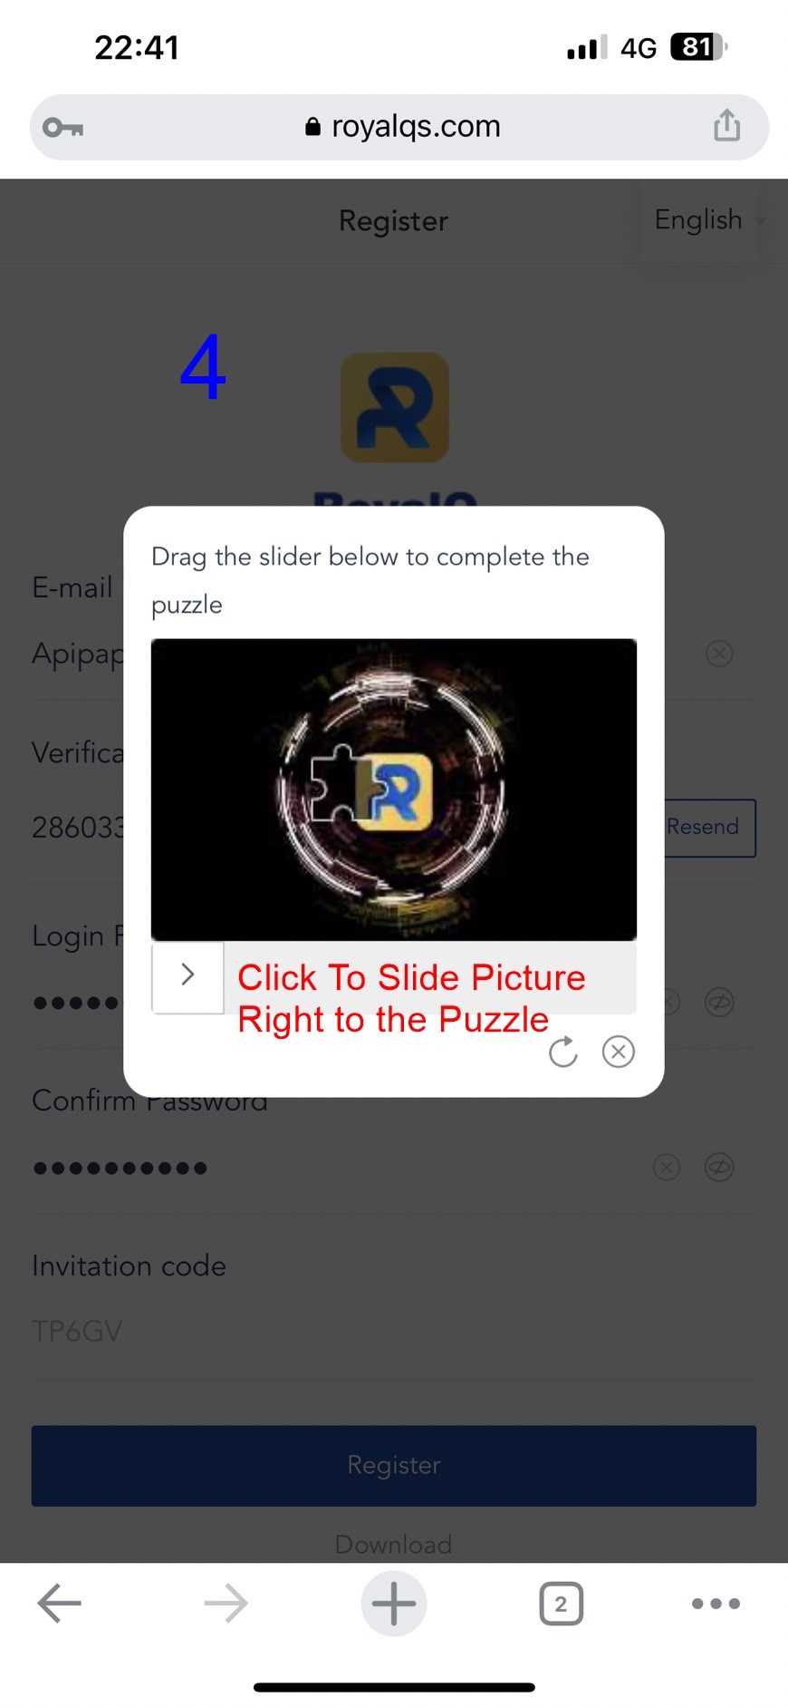Go back with browser back arrow

coord(60,1603)
